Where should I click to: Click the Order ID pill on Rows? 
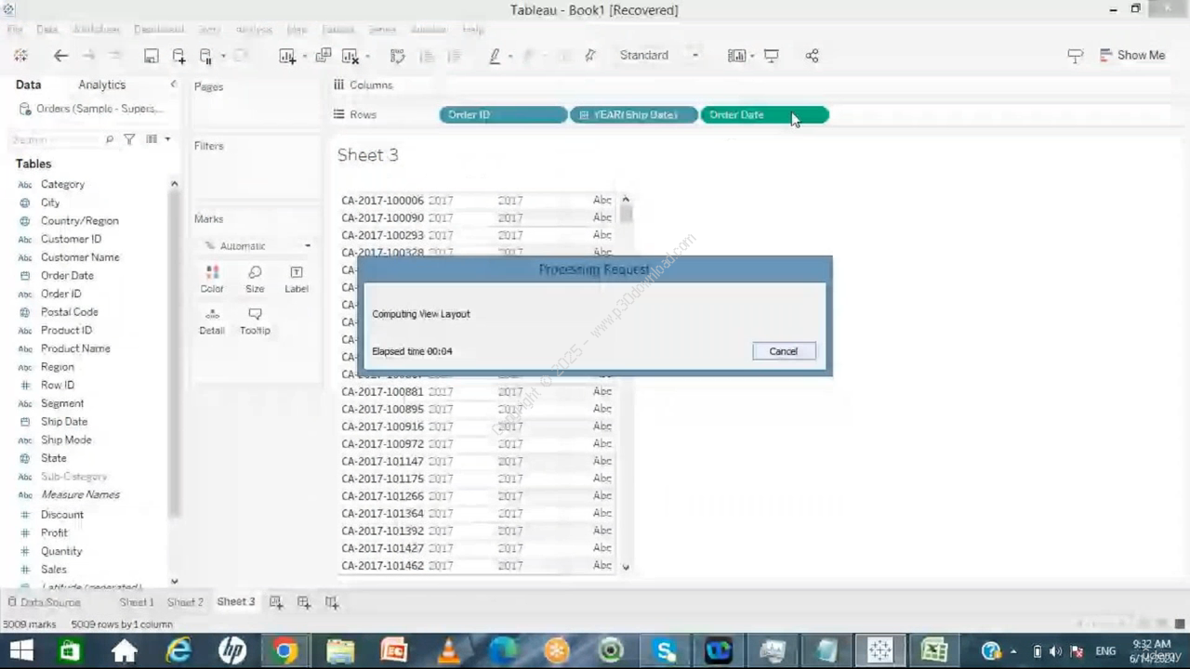tap(503, 115)
